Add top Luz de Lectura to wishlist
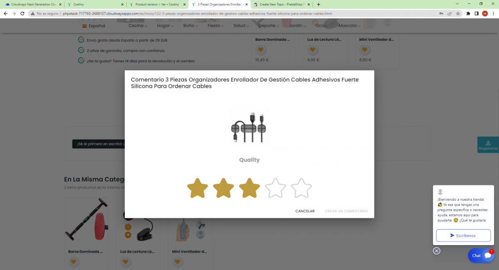The width and height of the screenshot is (499, 270). point(312,49)
